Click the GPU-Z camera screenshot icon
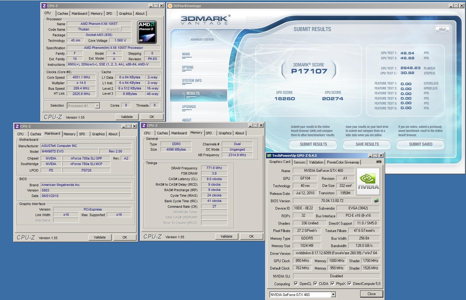466x300 pixels. click(379, 162)
